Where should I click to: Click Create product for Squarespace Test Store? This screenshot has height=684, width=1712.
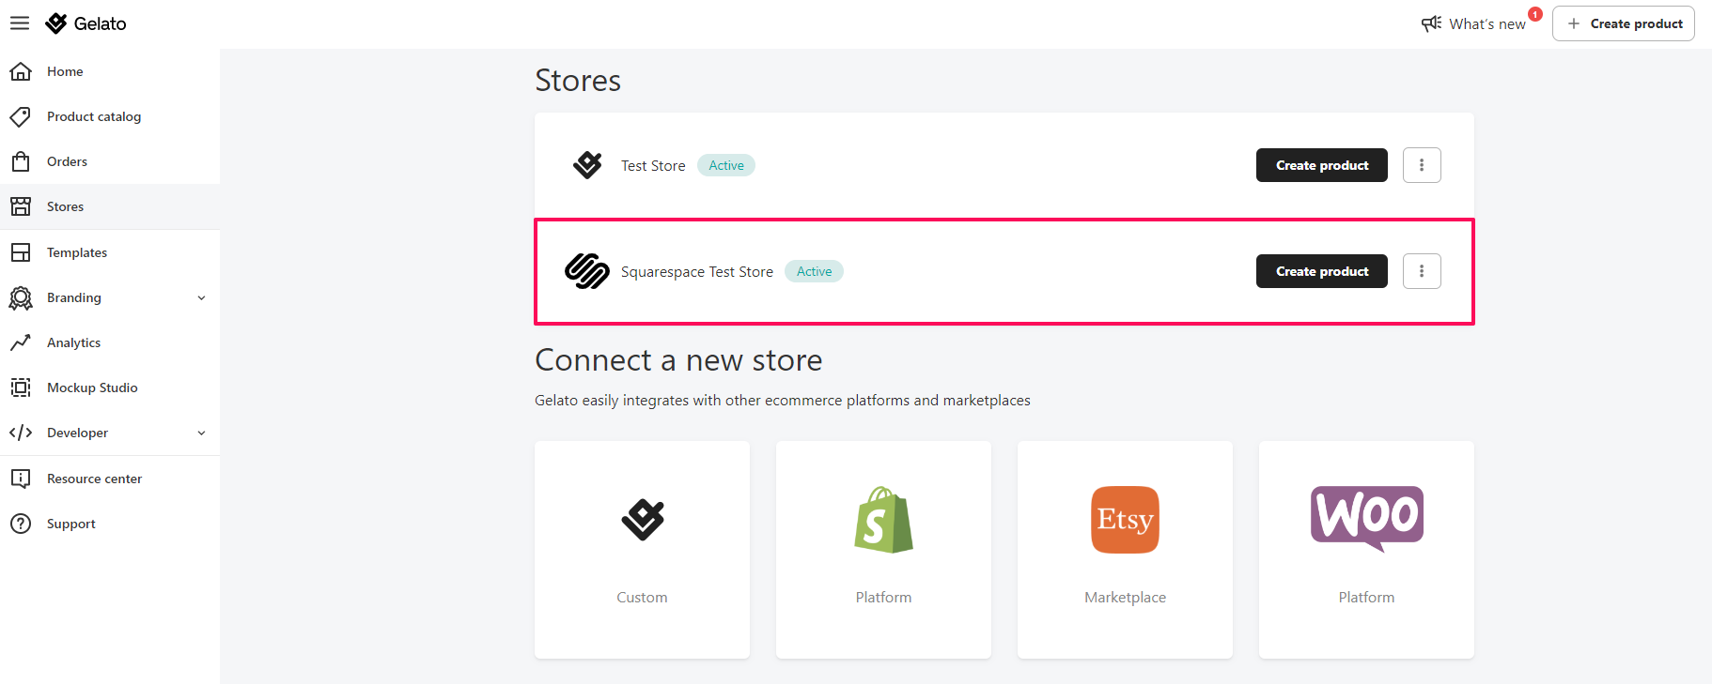pyautogui.click(x=1322, y=271)
